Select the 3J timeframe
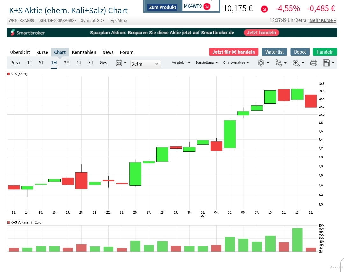This screenshot has height=272, width=344. 90,63
